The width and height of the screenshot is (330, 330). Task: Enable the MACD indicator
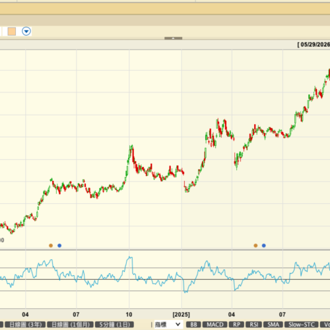tap(215, 325)
